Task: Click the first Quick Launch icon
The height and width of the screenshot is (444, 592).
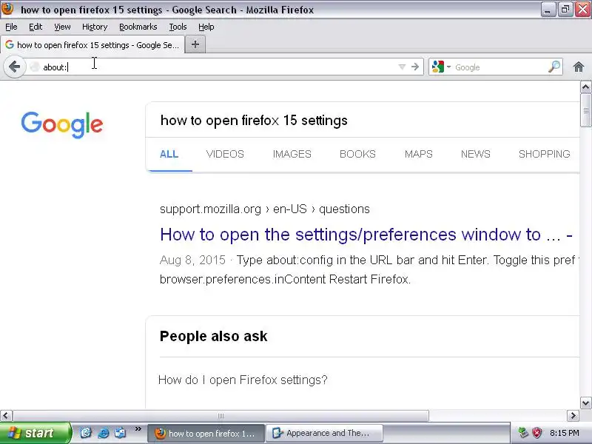Action: (x=86, y=433)
